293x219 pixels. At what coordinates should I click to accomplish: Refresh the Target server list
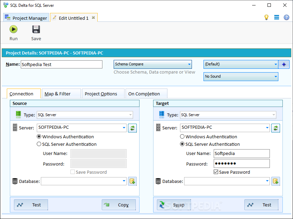[276, 128]
